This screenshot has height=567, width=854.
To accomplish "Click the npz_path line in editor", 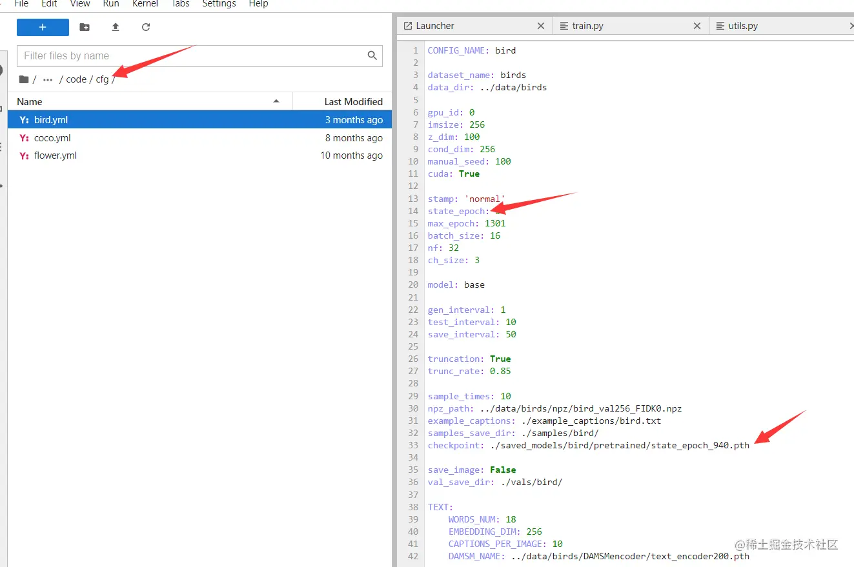I will pyautogui.click(x=555, y=408).
